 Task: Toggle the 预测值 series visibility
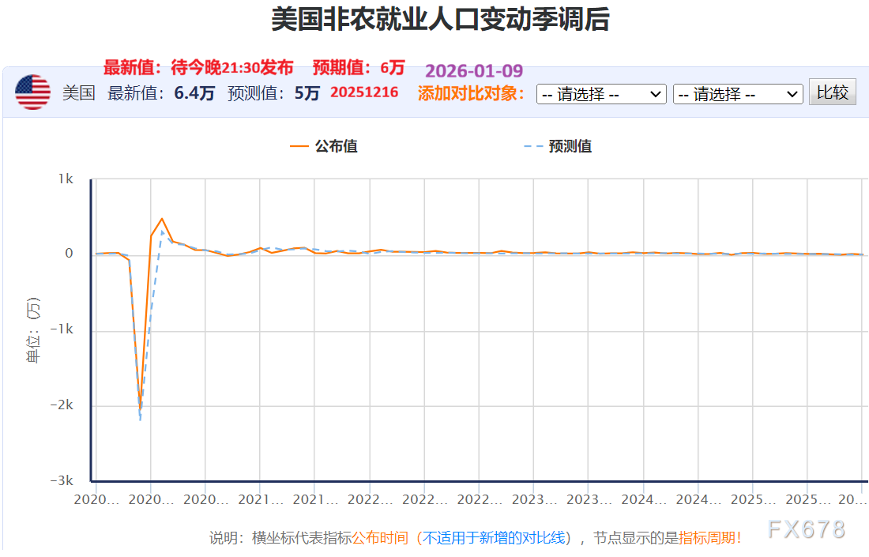pyautogui.click(x=570, y=146)
